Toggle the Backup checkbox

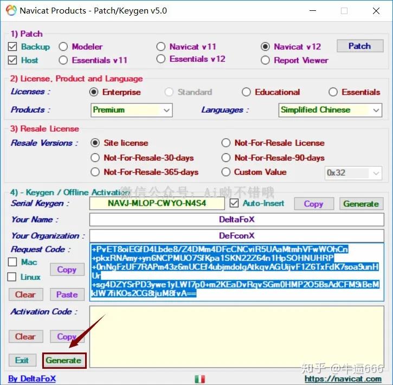(x=12, y=47)
